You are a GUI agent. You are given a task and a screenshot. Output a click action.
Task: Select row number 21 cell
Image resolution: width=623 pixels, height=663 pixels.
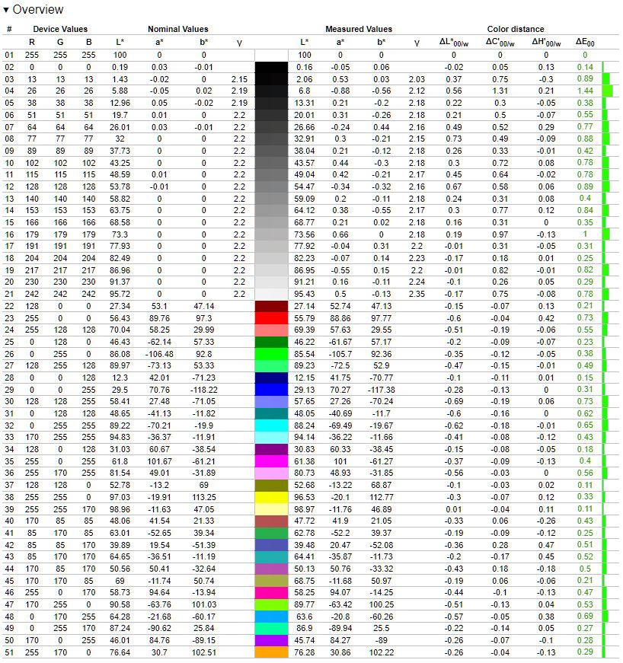point(9,294)
